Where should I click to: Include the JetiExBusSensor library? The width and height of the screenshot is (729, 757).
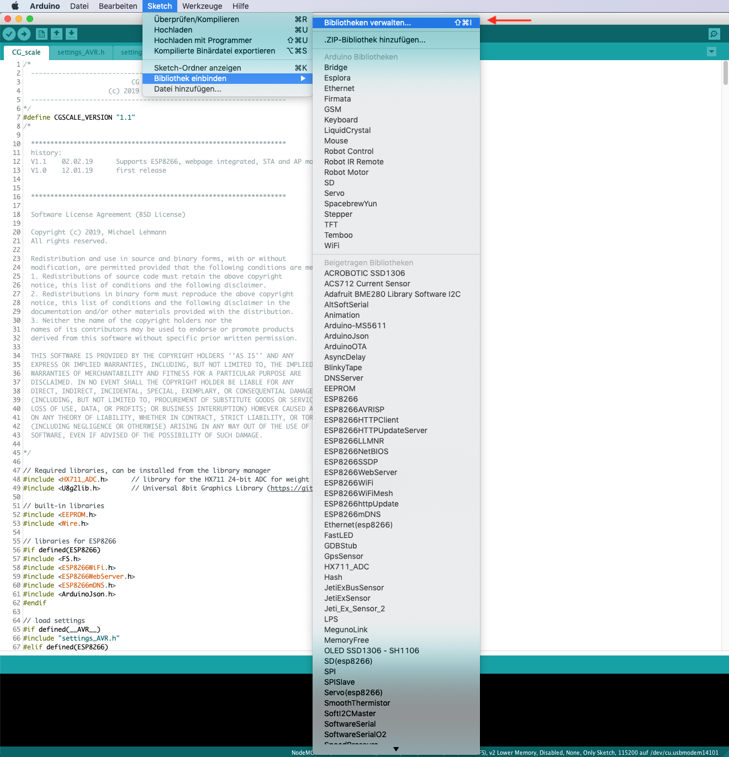click(x=396, y=588)
